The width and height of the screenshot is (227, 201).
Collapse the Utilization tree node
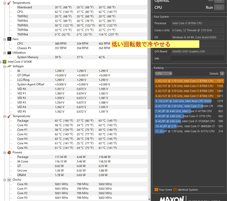point(5,53)
